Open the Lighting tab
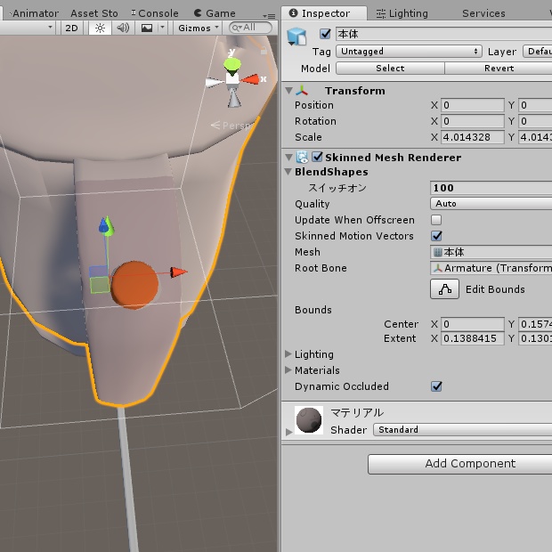 (402, 13)
